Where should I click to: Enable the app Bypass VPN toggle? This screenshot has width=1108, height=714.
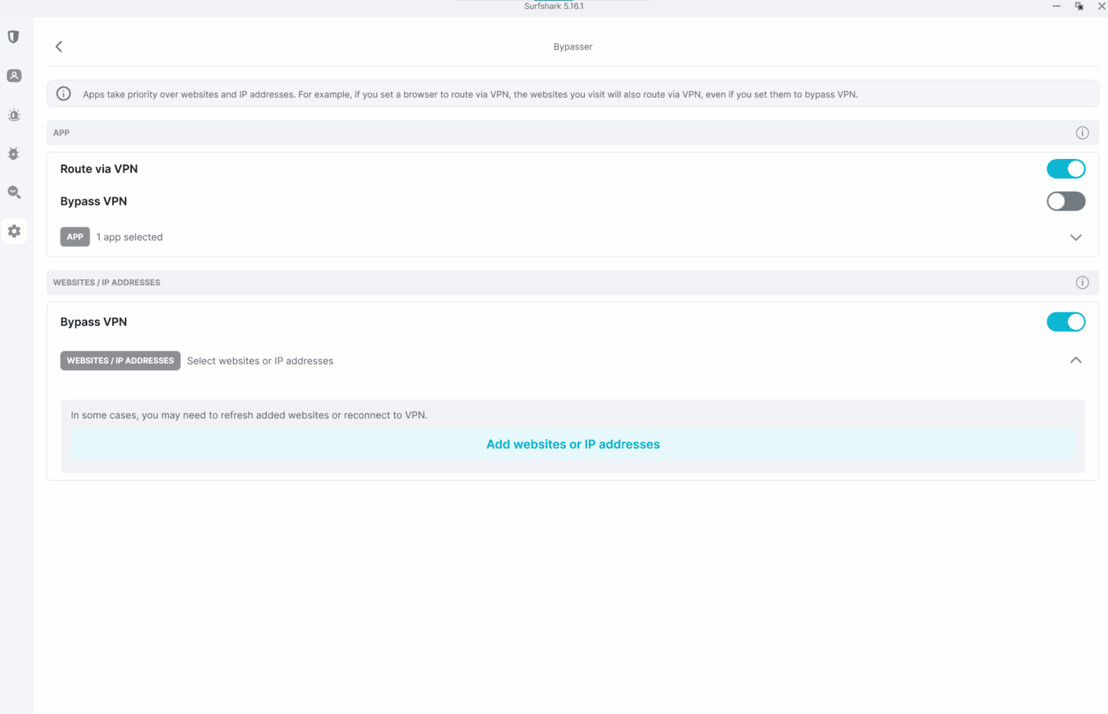tap(1065, 202)
